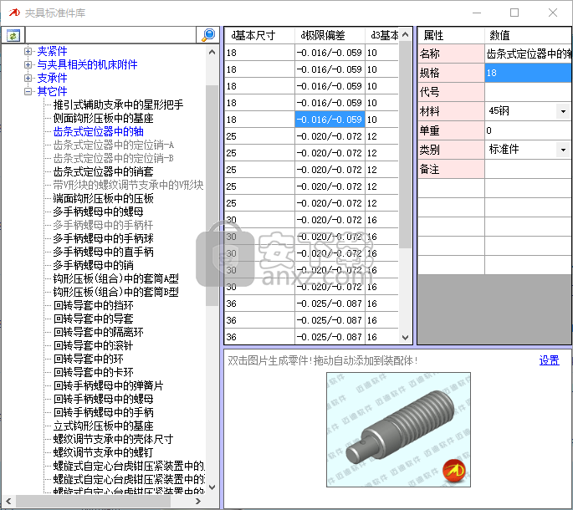This screenshot has height=510, width=573.
Task: Select 螺纹调节支承中的螺钉 tree item
Action: click(103, 452)
